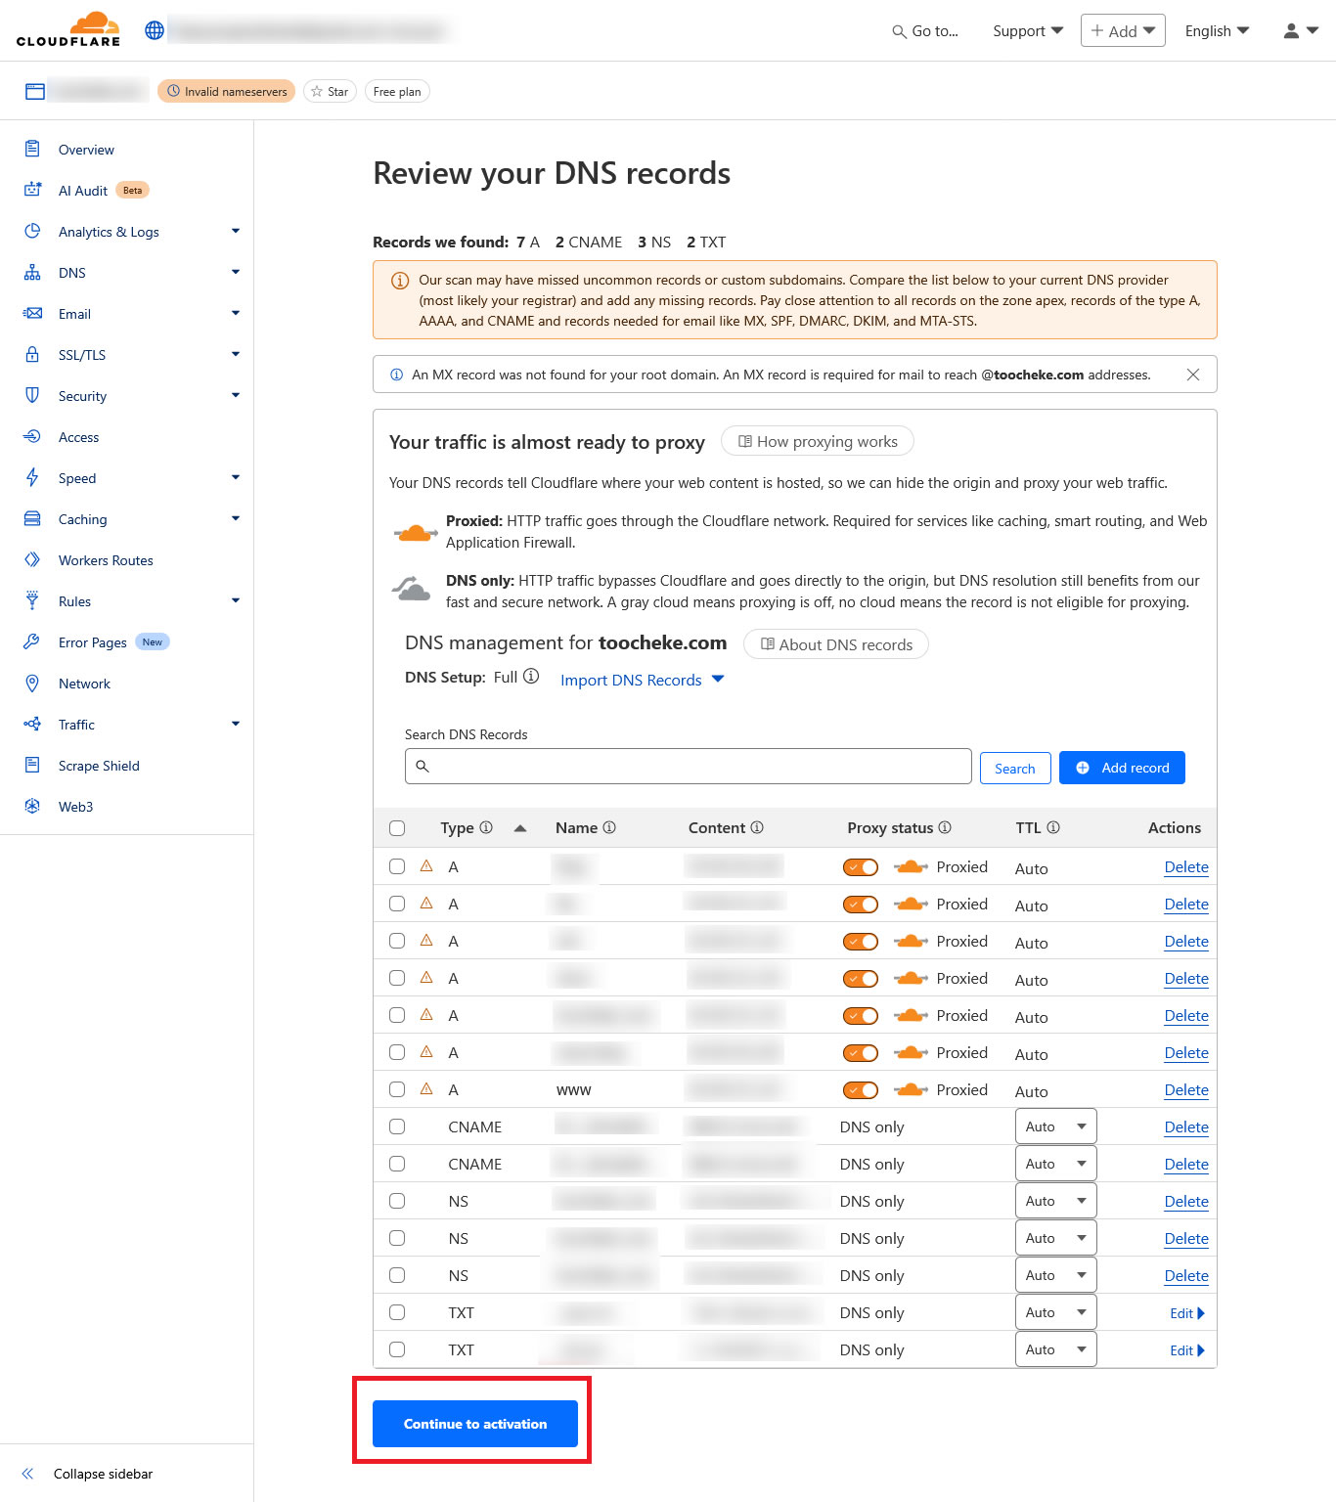
Task: Toggle proxy switch for the www A record
Action: pos(861,1090)
